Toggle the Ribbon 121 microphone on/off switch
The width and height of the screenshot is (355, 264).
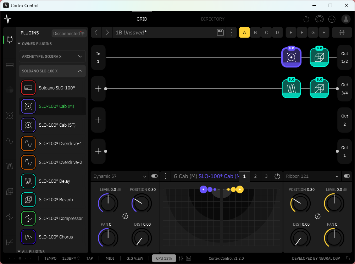tap(347, 176)
